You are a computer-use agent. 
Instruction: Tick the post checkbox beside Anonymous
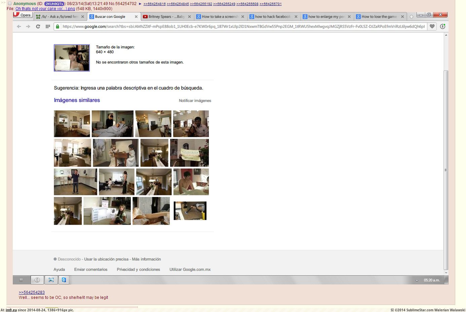click(10, 4)
